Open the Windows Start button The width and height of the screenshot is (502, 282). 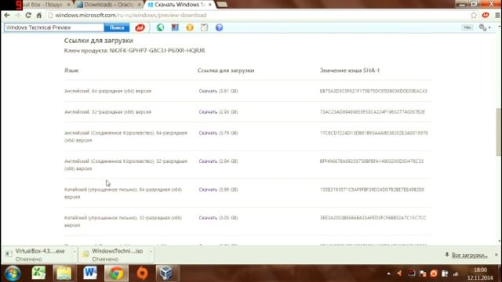[13, 273]
